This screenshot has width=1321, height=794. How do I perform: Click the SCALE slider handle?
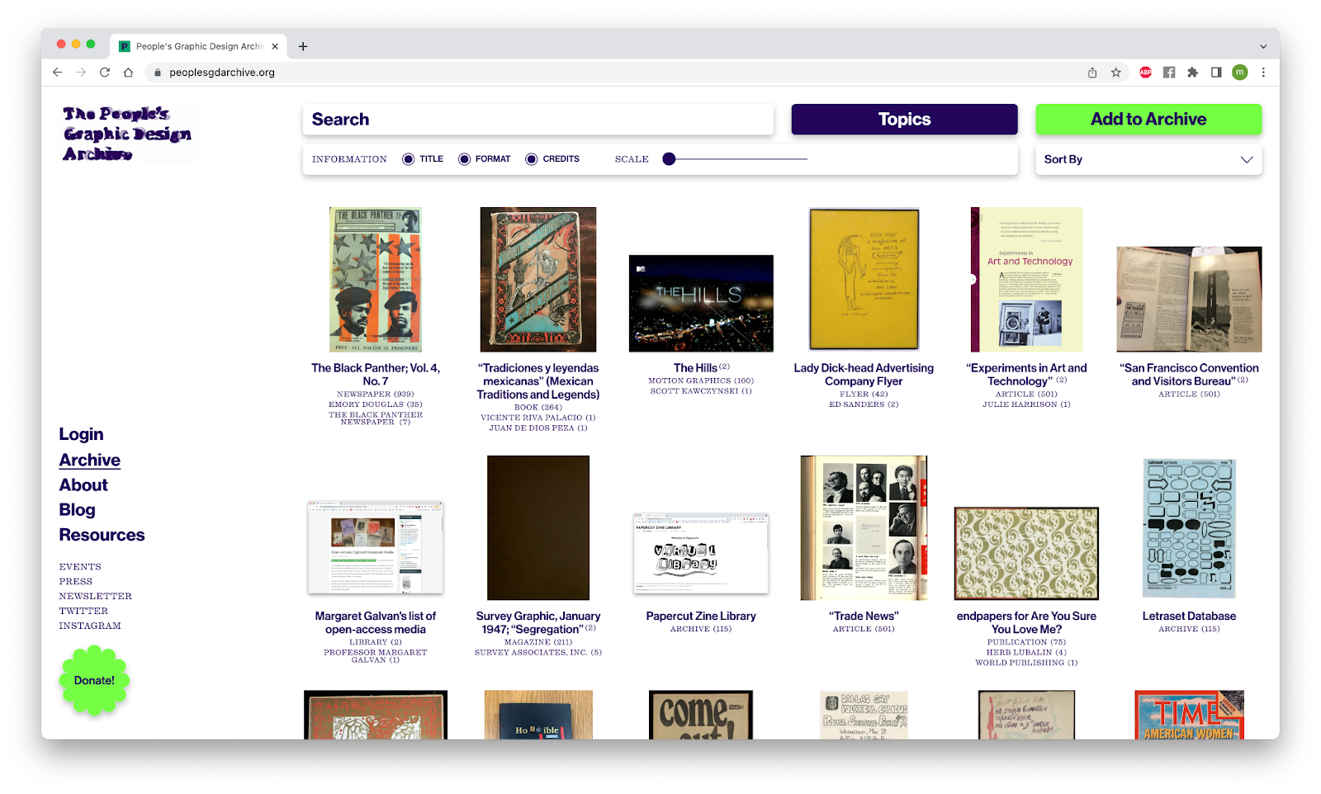(669, 159)
